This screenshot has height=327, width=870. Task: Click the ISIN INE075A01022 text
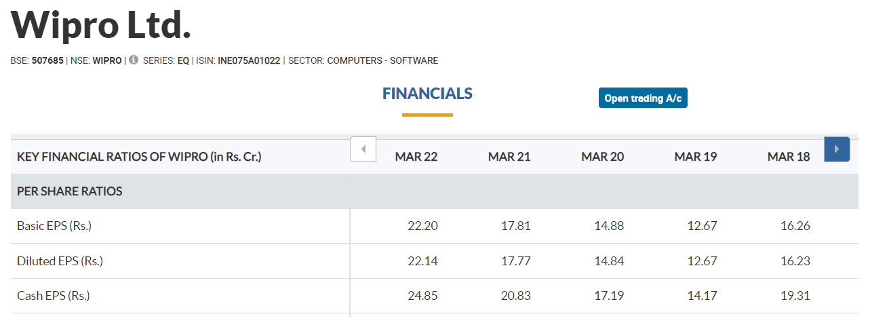249,60
